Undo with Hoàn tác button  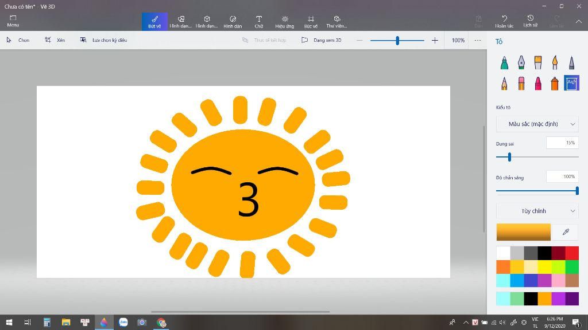[x=504, y=21]
